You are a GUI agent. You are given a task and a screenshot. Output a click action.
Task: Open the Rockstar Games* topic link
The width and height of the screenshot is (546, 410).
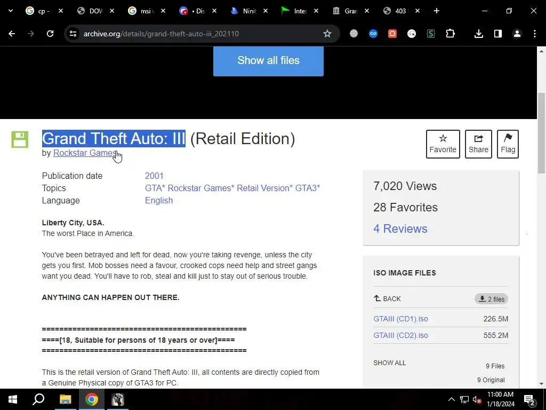pos(201,188)
